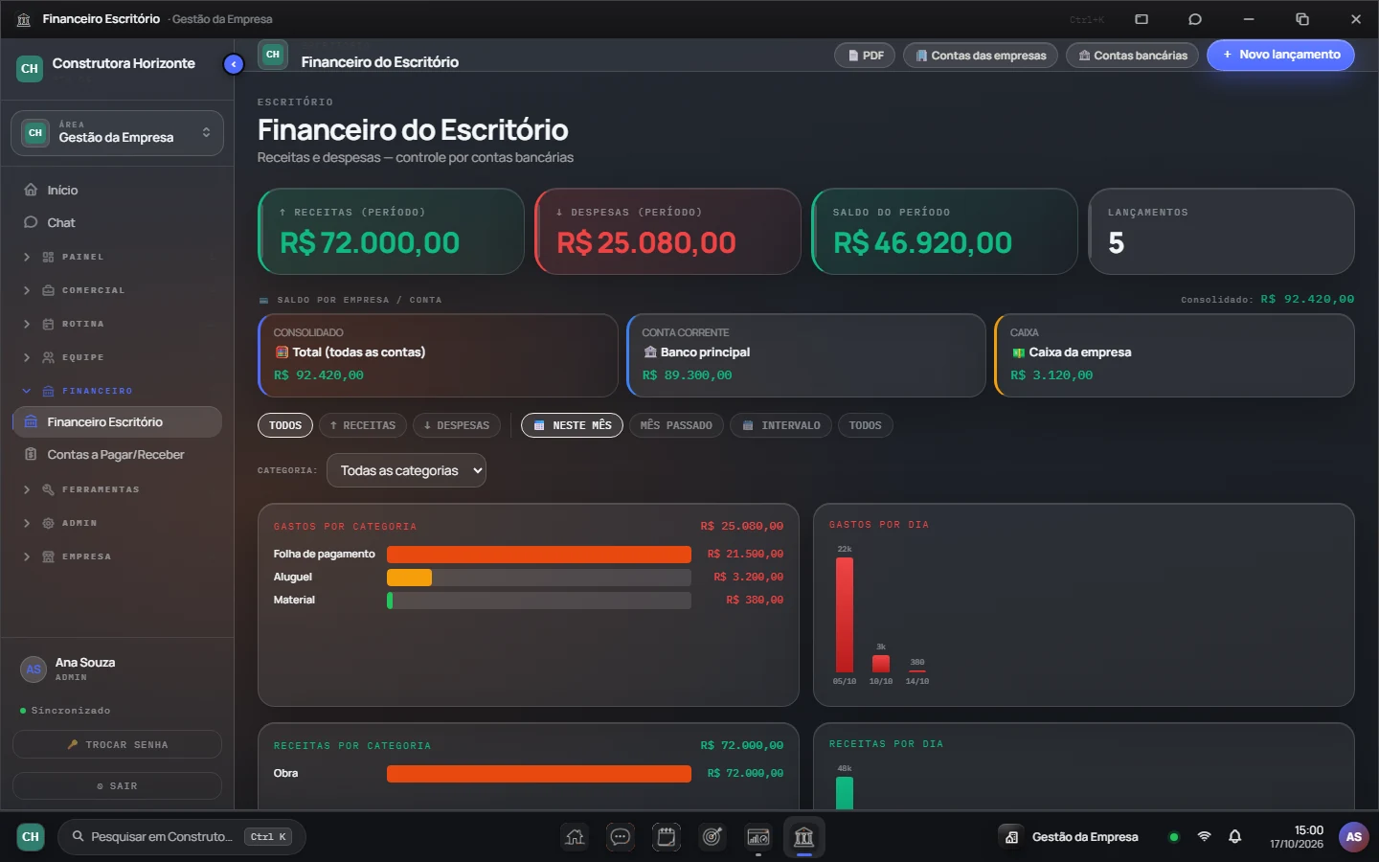Click the CH badge beside the Financeiro do Escritório header
Screen dimensions: 1379x862
pos(273,55)
